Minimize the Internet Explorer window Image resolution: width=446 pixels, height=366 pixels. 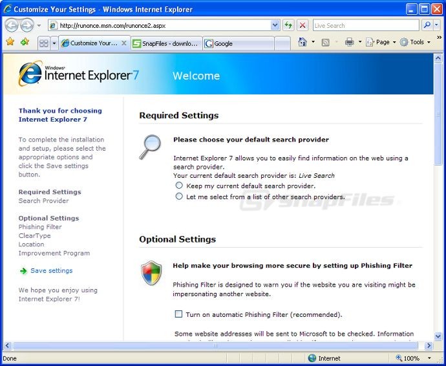point(411,9)
